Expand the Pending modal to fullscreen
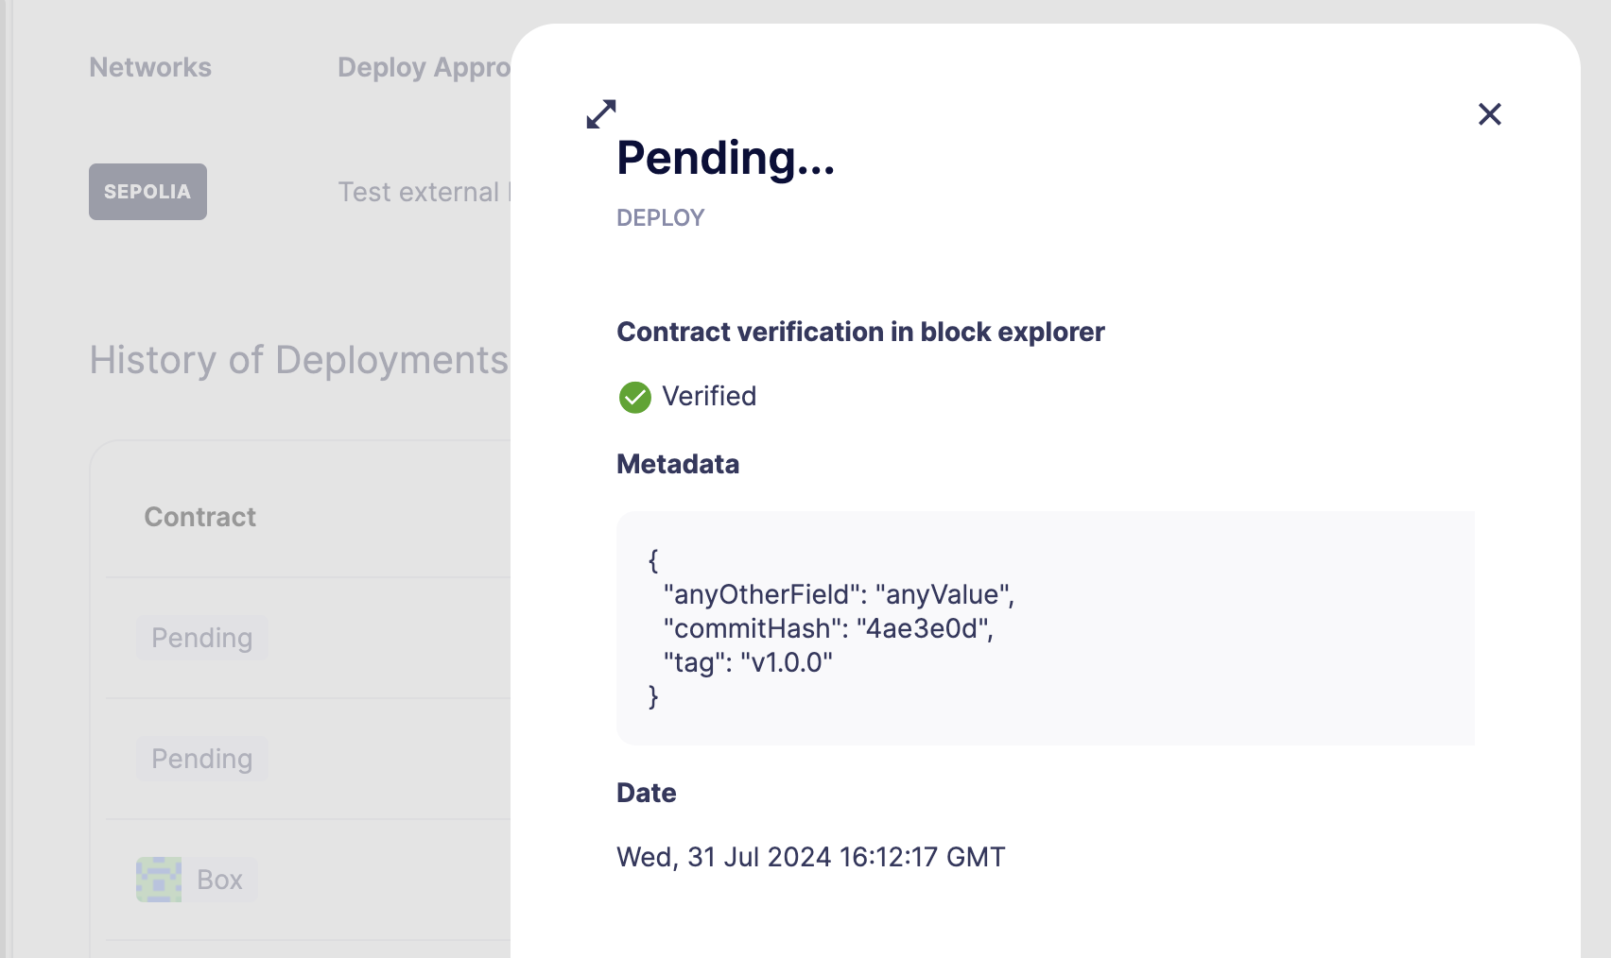Viewport: 1611px width, 958px height. tap(602, 113)
